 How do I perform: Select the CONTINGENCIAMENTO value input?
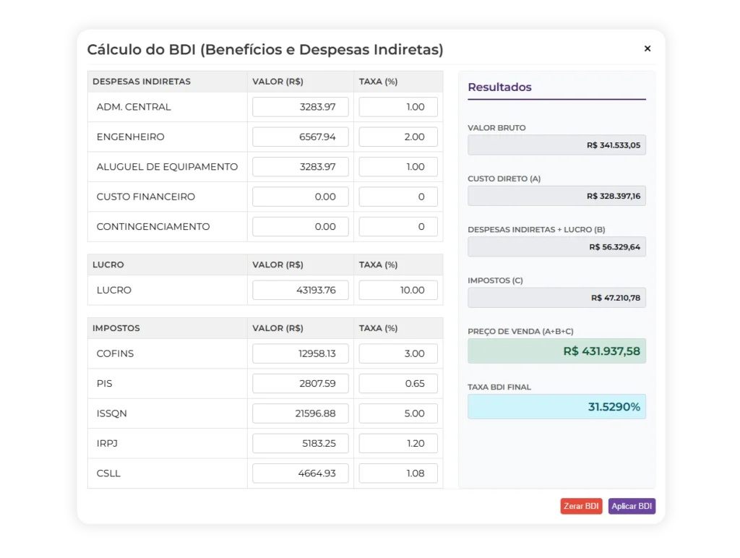tap(300, 227)
